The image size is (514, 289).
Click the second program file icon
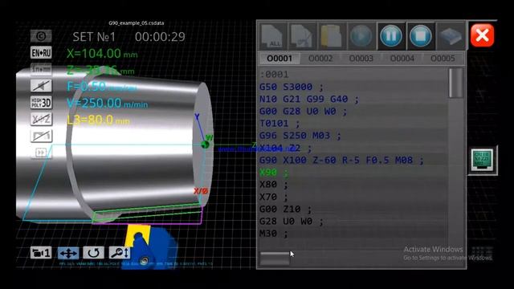pos(302,36)
